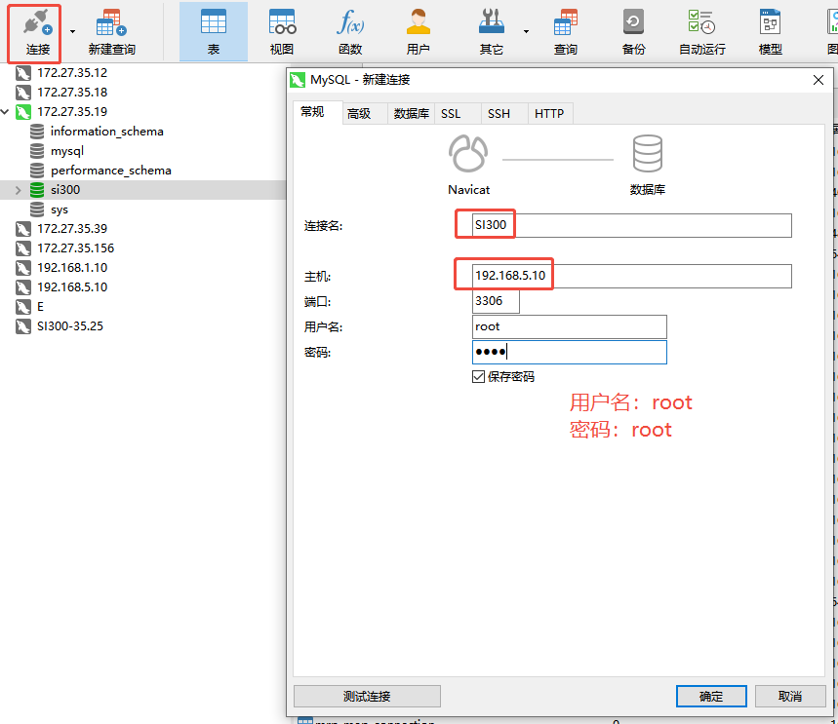The width and height of the screenshot is (838, 724).
Task: Click the green 172.27.35.19 connection icon
Action: pos(23,112)
